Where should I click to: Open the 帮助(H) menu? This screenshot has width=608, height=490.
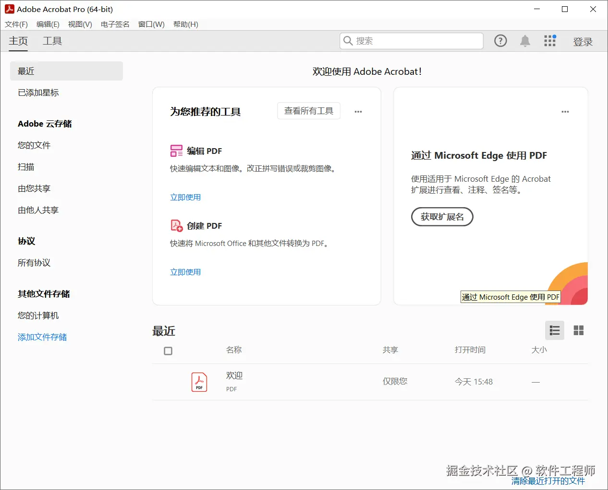[185, 24]
